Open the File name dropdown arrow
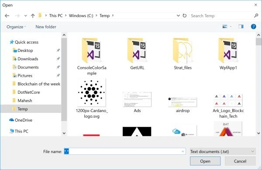This screenshot has width=262, height=170. pos(183,152)
